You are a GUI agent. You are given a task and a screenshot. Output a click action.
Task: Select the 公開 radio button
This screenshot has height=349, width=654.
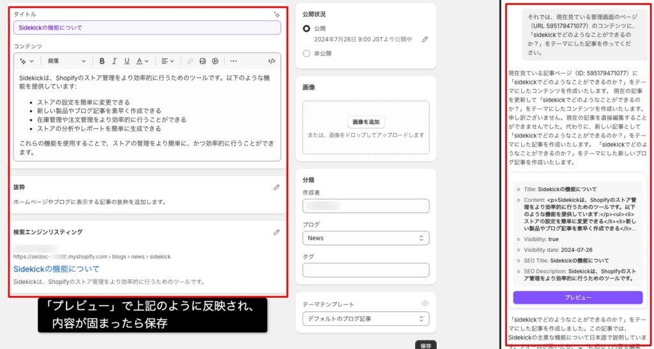(x=307, y=29)
